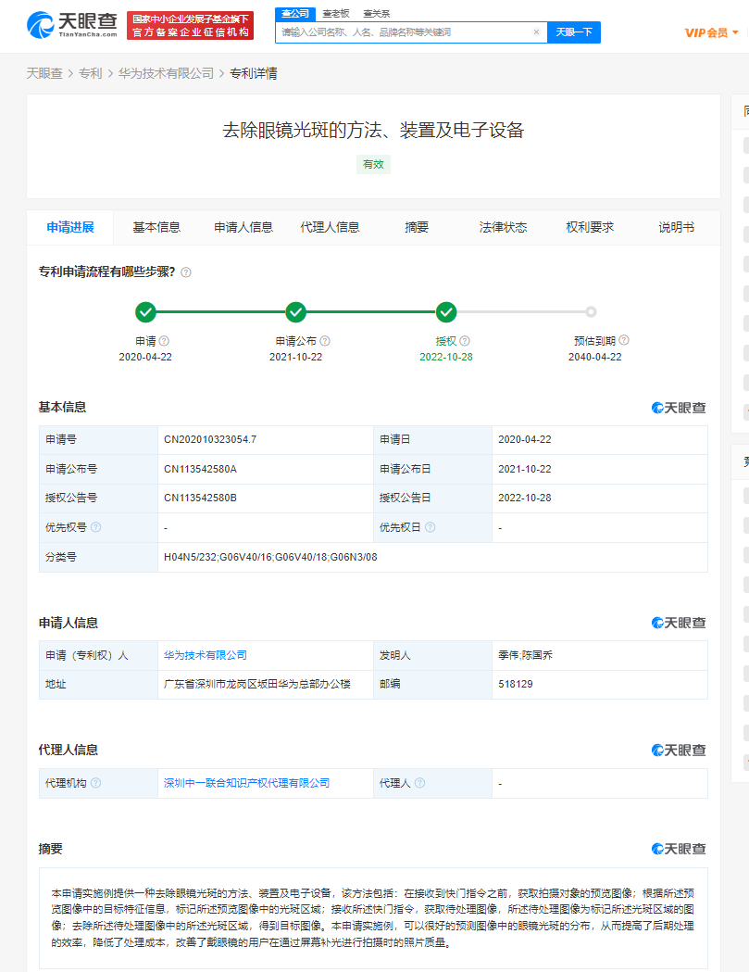Click the green checkmark for 授权 step
749x972 pixels.
pyautogui.click(x=446, y=312)
